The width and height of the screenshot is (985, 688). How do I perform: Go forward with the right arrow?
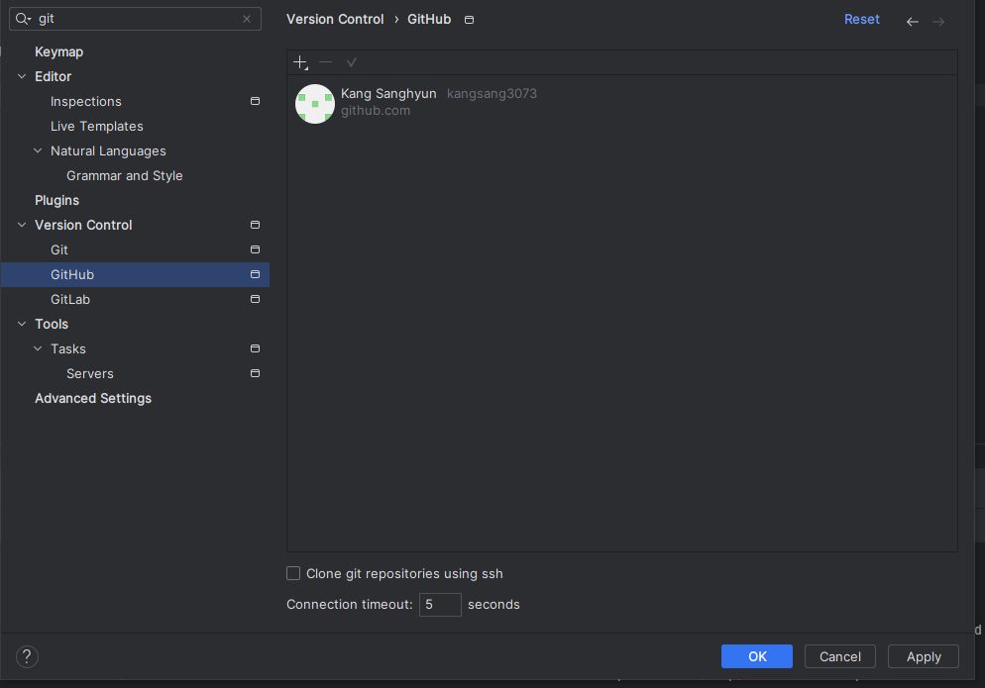click(x=938, y=22)
